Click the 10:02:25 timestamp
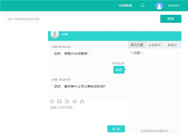This screenshot has height=138, width=188. click(118, 63)
